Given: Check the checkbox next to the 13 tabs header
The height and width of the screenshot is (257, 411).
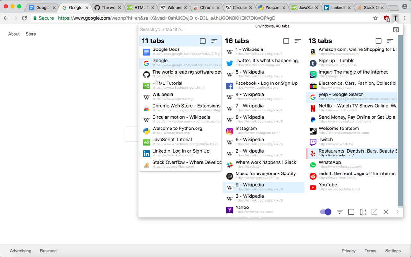Looking at the screenshot, I should tap(378, 41).
